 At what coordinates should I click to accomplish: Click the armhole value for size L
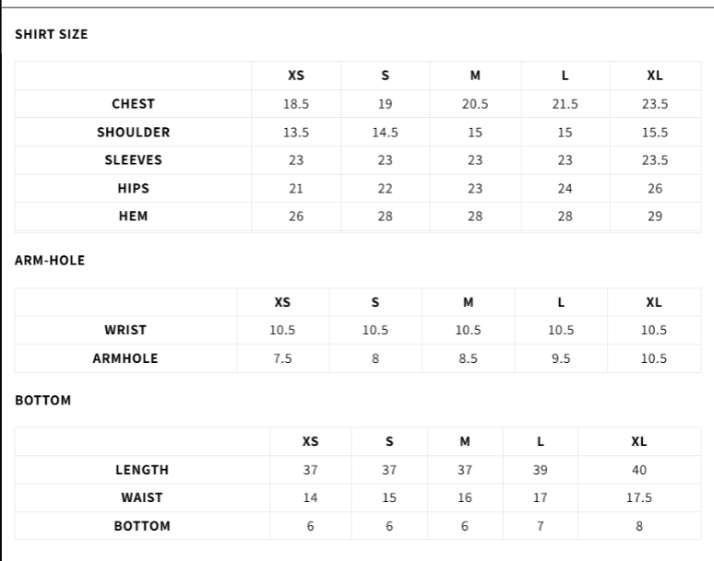pyautogui.click(x=561, y=358)
